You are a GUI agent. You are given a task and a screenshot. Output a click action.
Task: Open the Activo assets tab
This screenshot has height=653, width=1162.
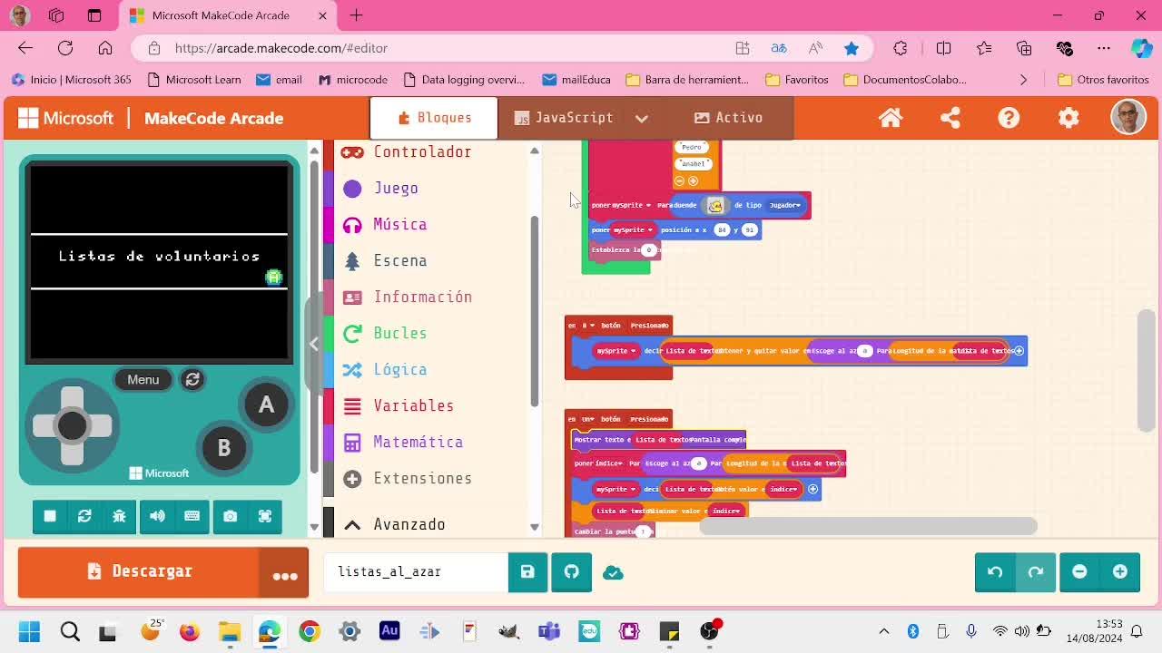[x=728, y=118]
